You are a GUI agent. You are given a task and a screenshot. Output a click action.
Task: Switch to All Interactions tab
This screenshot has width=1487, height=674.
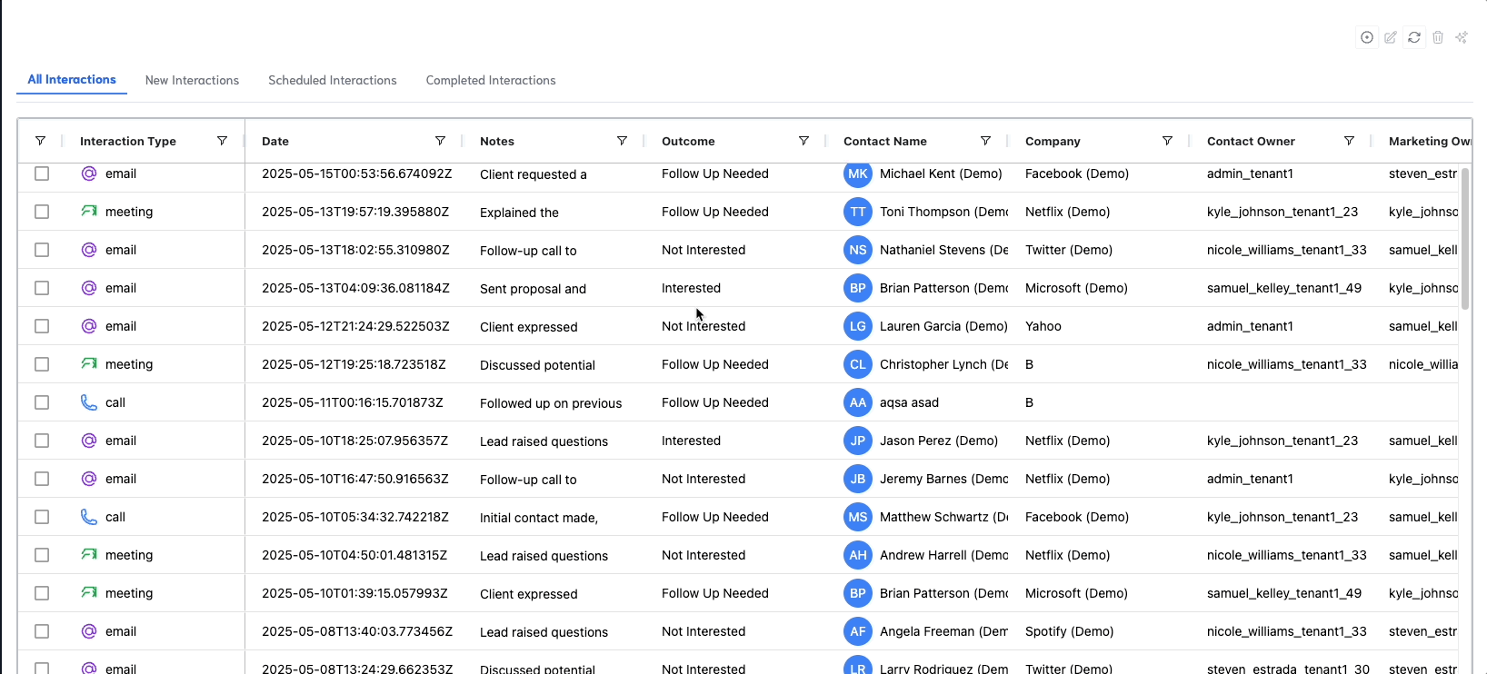(72, 80)
